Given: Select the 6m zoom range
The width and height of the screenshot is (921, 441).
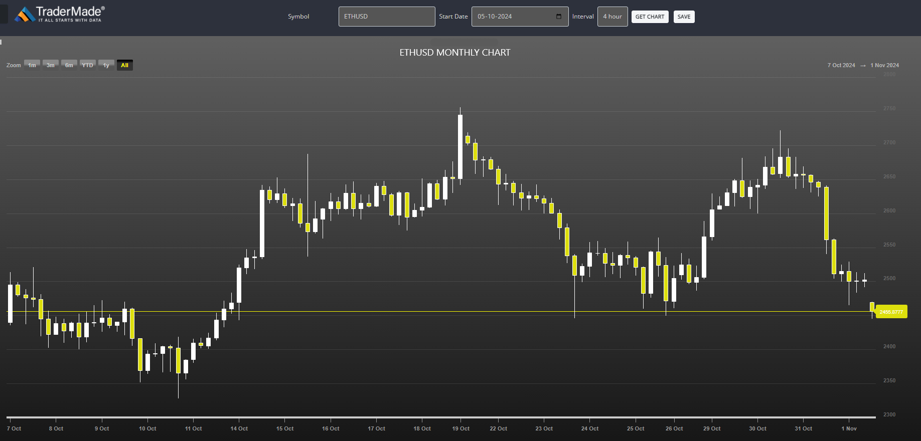Looking at the screenshot, I should pos(69,65).
